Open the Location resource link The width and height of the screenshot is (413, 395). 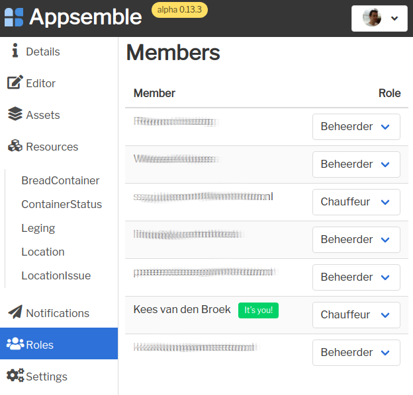point(43,252)
